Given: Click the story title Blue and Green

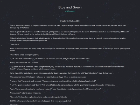Looking at the screenshot, I should point(70,7).
